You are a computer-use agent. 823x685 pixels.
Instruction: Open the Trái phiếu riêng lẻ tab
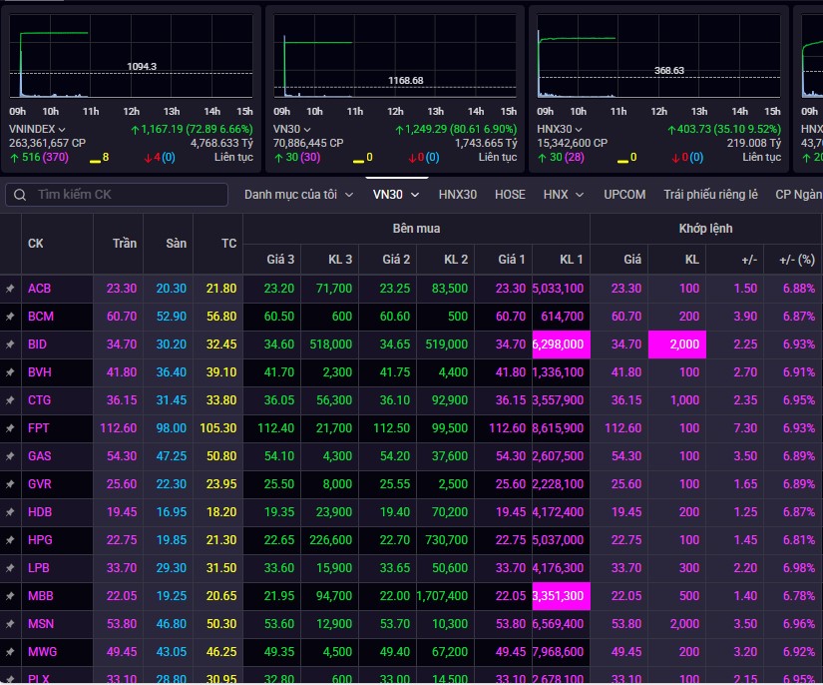pyautogui.click(x=710, y=195)
